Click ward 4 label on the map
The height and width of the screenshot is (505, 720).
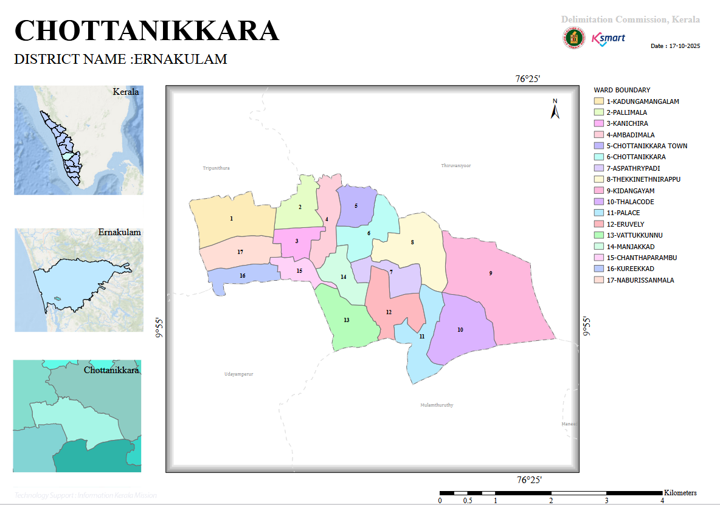327,219
